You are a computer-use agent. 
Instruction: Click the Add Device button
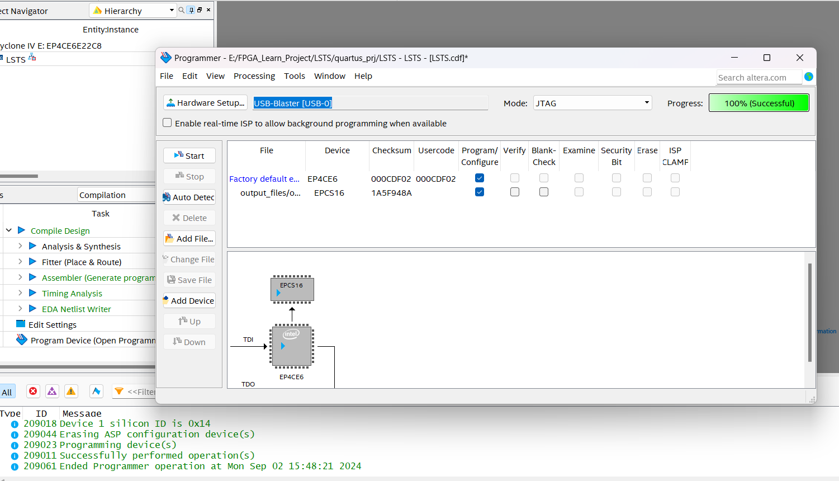point(189,300)
